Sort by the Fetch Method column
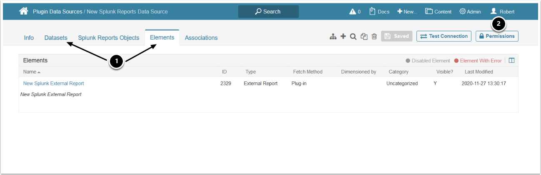 click(308, 72)
